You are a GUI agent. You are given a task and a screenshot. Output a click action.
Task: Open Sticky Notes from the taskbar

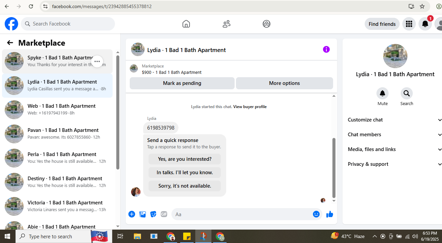tap(187, 236)
